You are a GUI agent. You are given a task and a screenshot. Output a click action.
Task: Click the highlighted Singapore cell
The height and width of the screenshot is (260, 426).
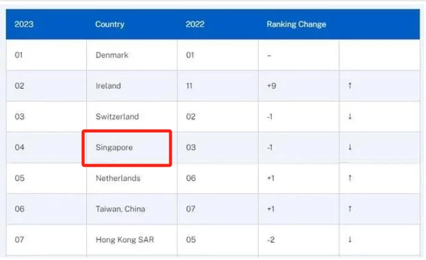(x=127, y=148)
